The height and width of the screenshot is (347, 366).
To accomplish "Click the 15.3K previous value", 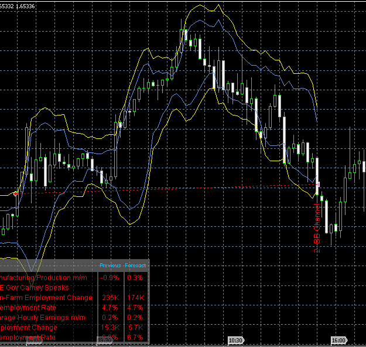I will [110, 328].
